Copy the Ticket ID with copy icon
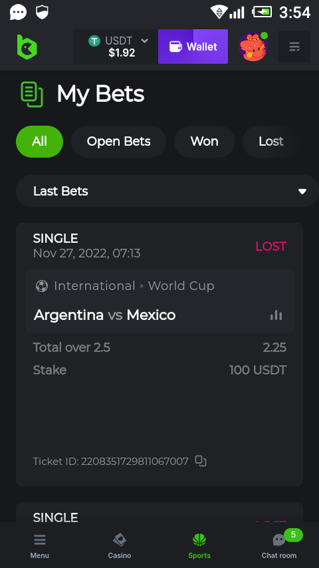The width and height of the screenshot is (319, 568). click(x=201, y=461)
